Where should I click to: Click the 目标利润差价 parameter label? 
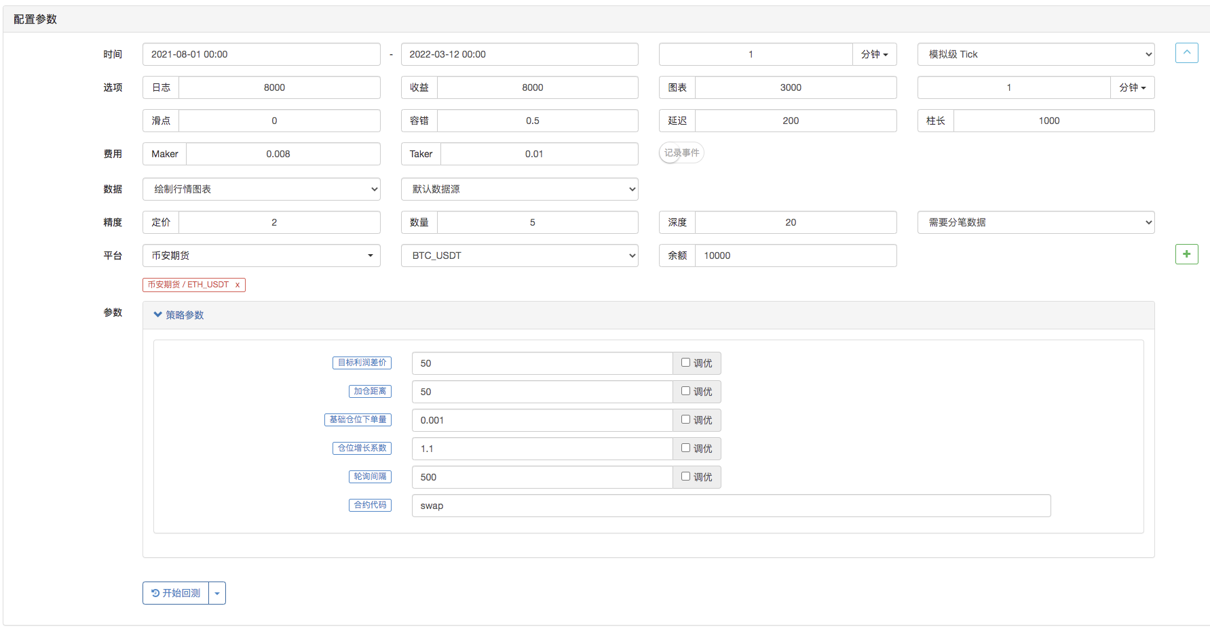tap(362, 363)
